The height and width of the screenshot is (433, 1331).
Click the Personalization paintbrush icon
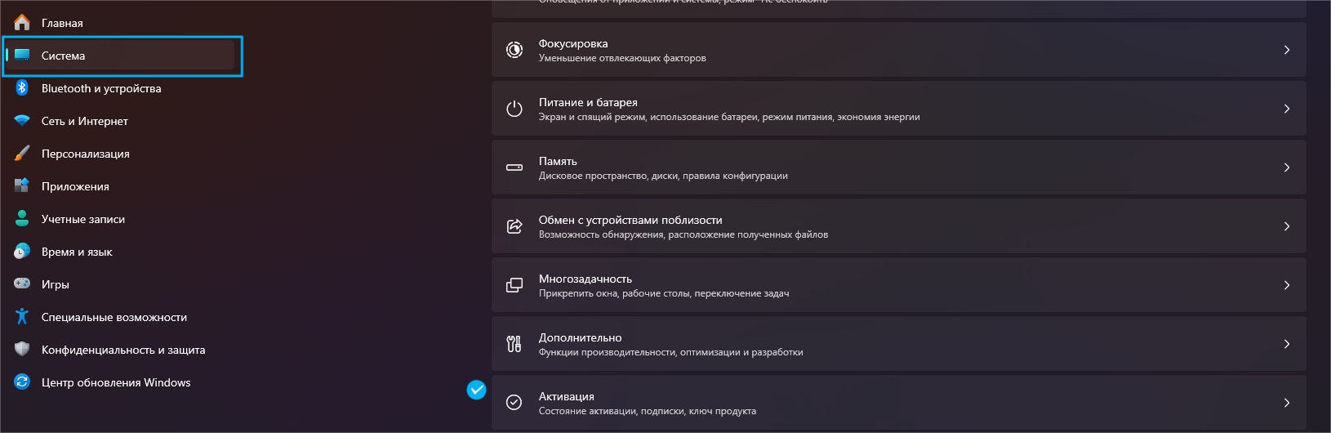[x=22, y=154]
